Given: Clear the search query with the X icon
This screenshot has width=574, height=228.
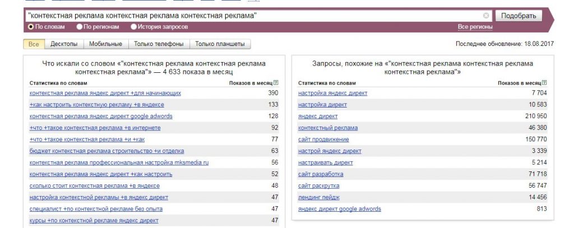Looking at the screenshot, I should (486, 16).
